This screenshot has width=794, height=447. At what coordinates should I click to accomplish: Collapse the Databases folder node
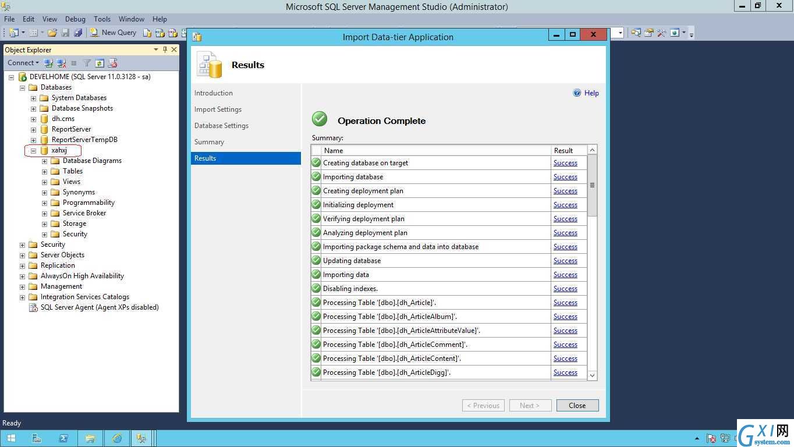[23, 87]
